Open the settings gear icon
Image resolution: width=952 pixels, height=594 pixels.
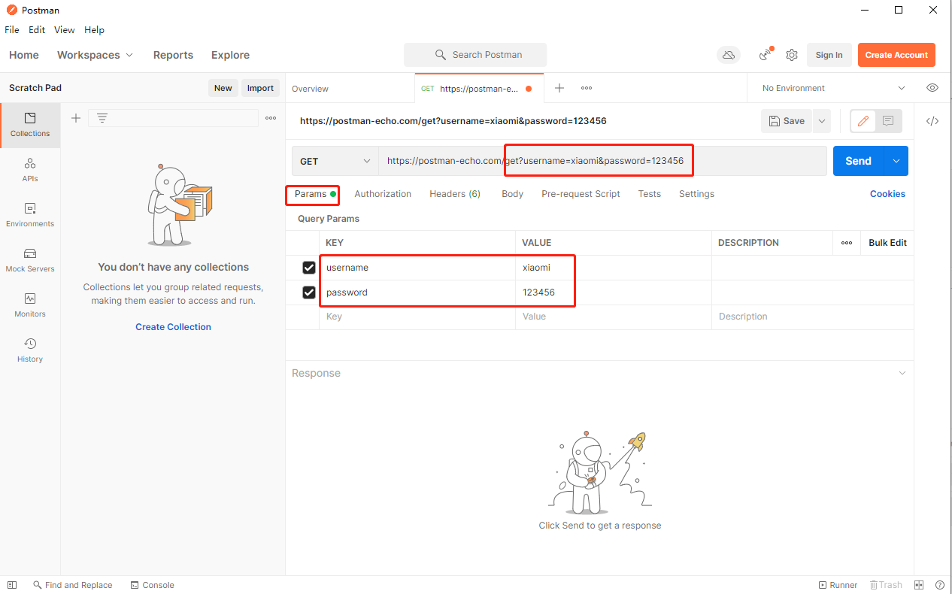pos(792,55)
